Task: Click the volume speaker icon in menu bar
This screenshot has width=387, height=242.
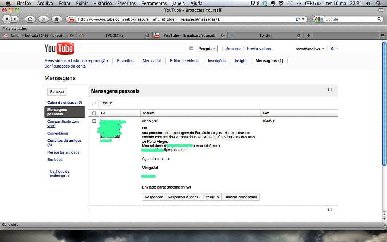Action: [x=368, y=3]
